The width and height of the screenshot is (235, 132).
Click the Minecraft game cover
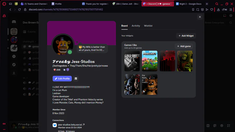150,61
